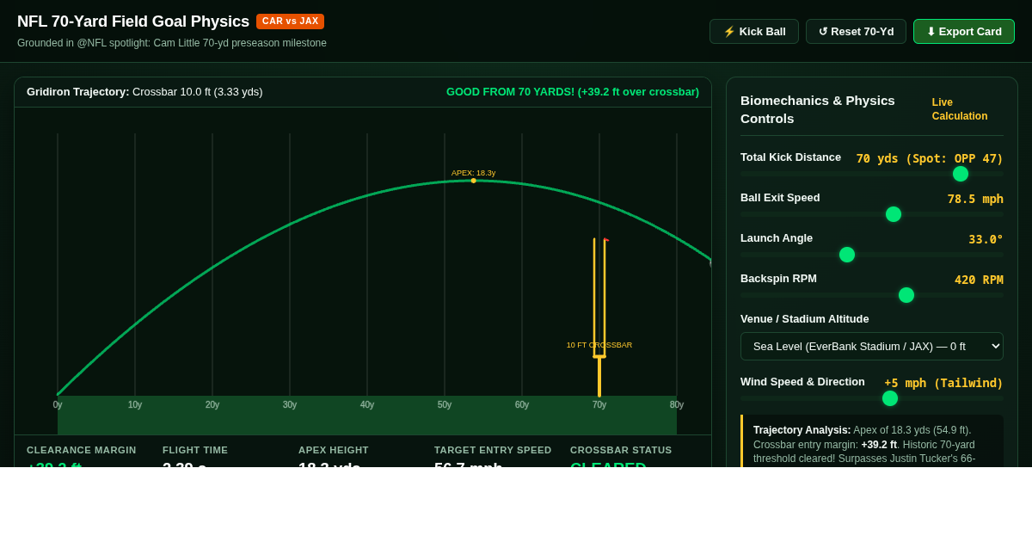Click the CROSSBAR STATUS stat label
The height and width of the screenshot is (542, 1032).
(x=621, y=450)
